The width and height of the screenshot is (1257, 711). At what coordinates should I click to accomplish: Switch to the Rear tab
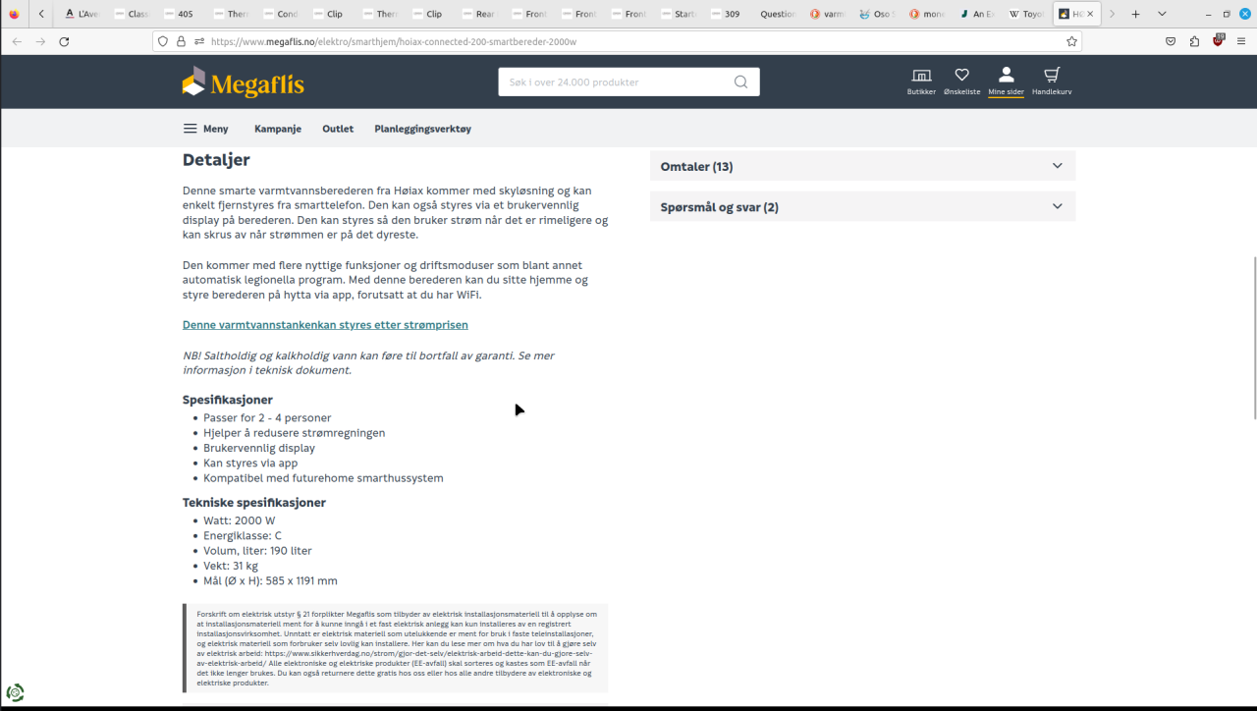(478, 14)
